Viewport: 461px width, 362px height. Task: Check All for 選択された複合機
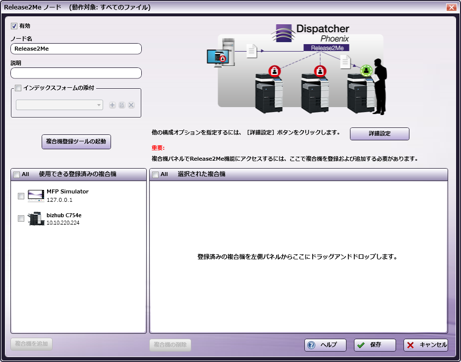[x=156, y=175]
